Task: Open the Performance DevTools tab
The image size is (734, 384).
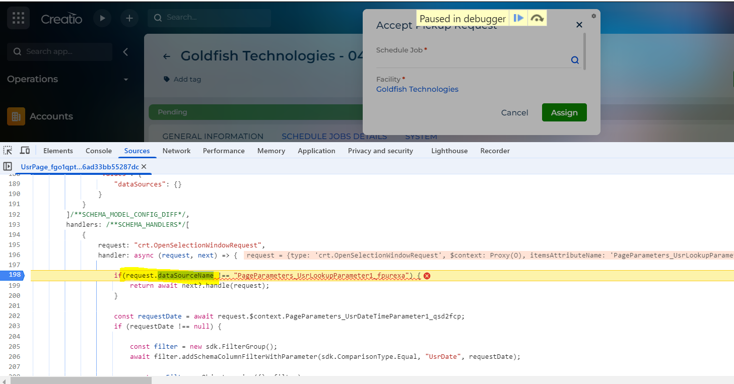Action: pyautogui.click(x=224, y=151)
